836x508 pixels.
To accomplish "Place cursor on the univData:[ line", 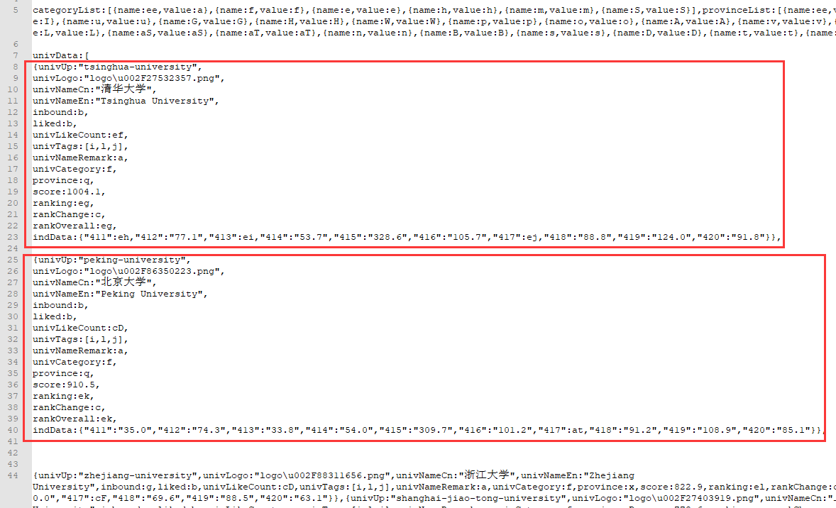I will point(61,55).
